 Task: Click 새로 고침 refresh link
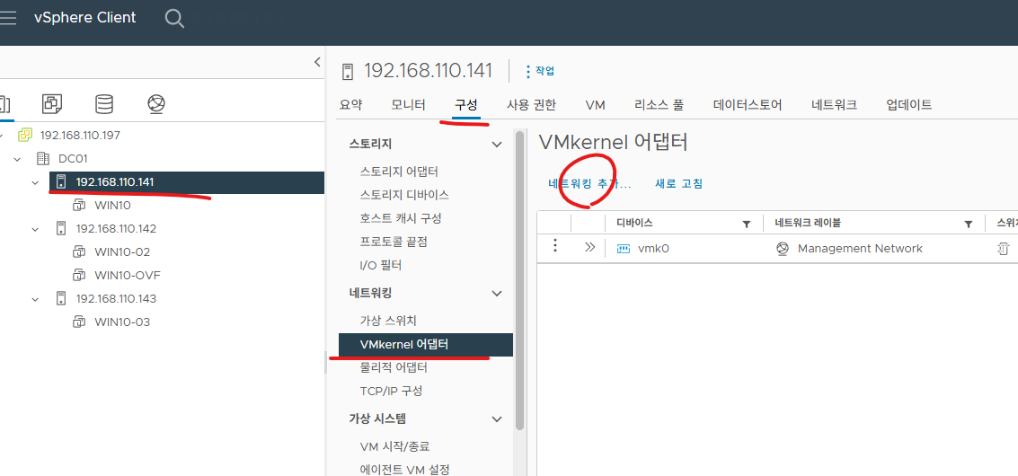(678, 184)
